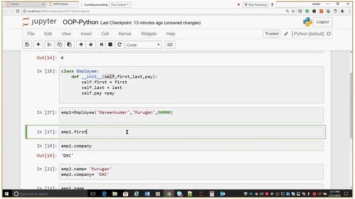The image size is (355, 199).
Task: Click into the class Employee code cell
Action: (x=191, y=85)
